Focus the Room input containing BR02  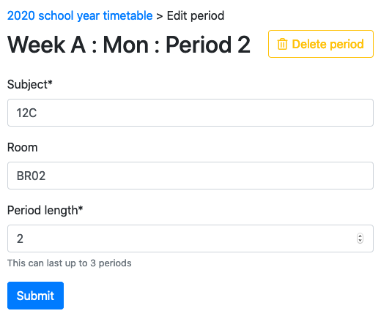click(x=190, y=176)
